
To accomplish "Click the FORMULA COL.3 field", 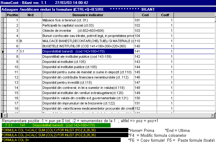I will (x=61, y=140).
